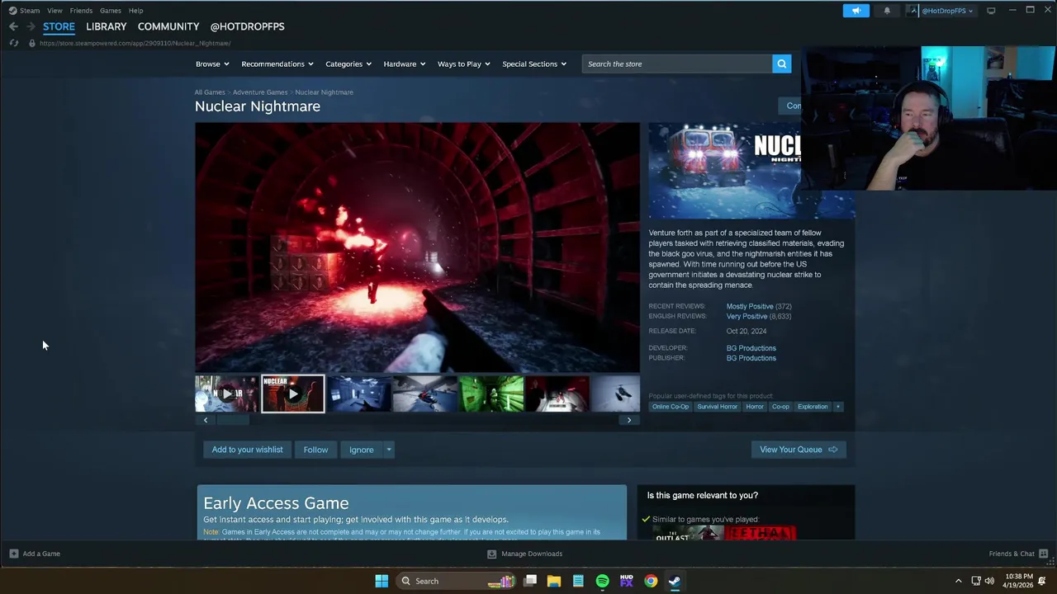The height and width of the screenshot is (594, 1057).
Task: Open the View menu
Action: click(x=55, y=11)
